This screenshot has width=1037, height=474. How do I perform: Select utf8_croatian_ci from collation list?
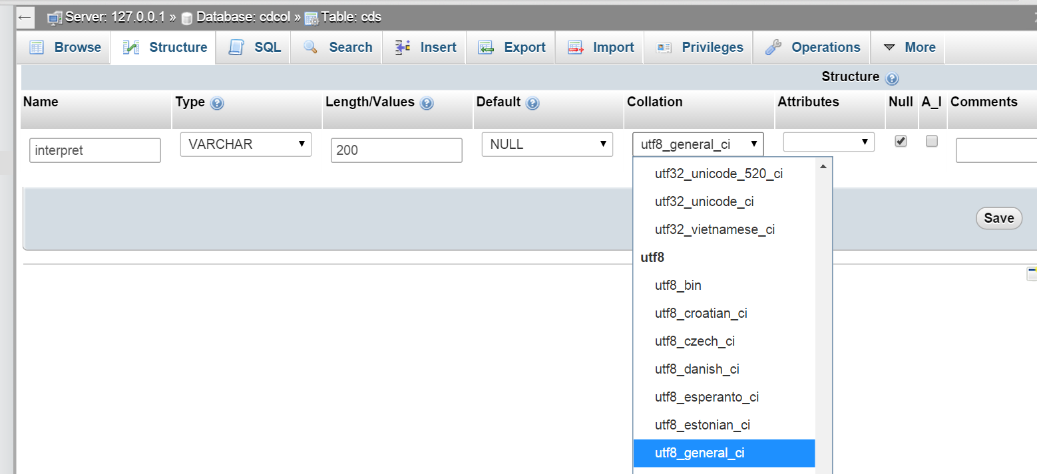724,313
